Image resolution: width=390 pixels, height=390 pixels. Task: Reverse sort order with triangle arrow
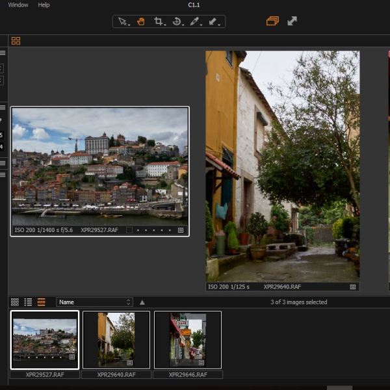tap(142, 302)
